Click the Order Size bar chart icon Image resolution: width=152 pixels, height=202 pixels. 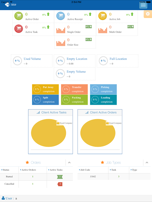61,43
